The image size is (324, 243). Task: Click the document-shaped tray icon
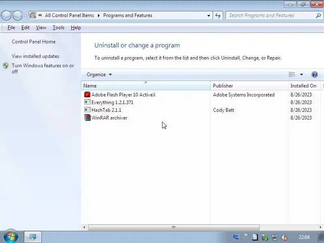click(x=255, y=237)
